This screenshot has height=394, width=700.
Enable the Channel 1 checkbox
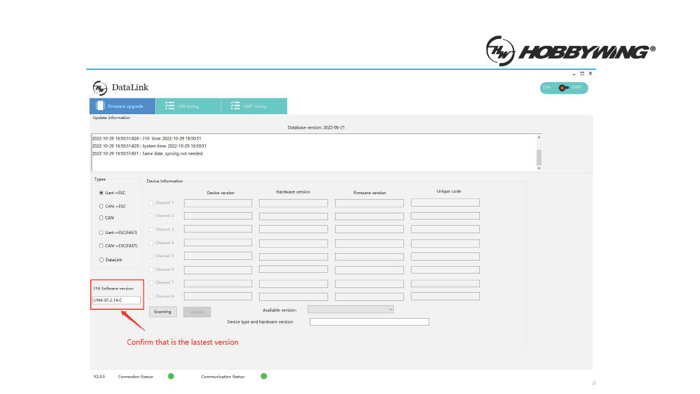click(151, 203)
